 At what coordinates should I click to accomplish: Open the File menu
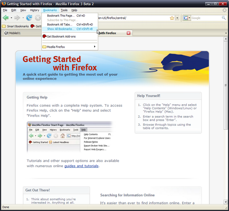pos(5,10)
